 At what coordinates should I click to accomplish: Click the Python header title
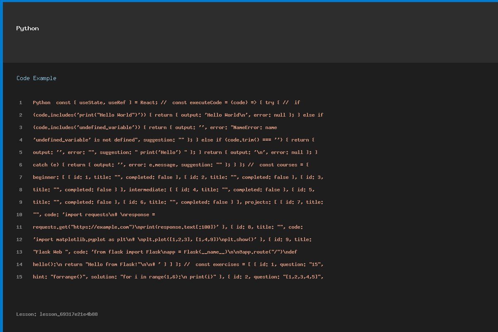coord(27,29)
